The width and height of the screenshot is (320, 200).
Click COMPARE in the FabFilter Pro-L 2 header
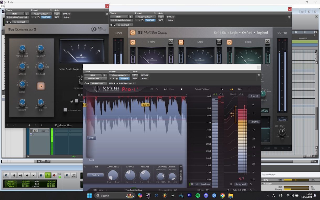124,79
